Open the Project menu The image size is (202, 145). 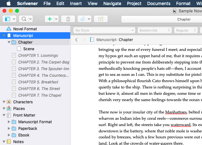pyautogui.click(x=134, y=3)
